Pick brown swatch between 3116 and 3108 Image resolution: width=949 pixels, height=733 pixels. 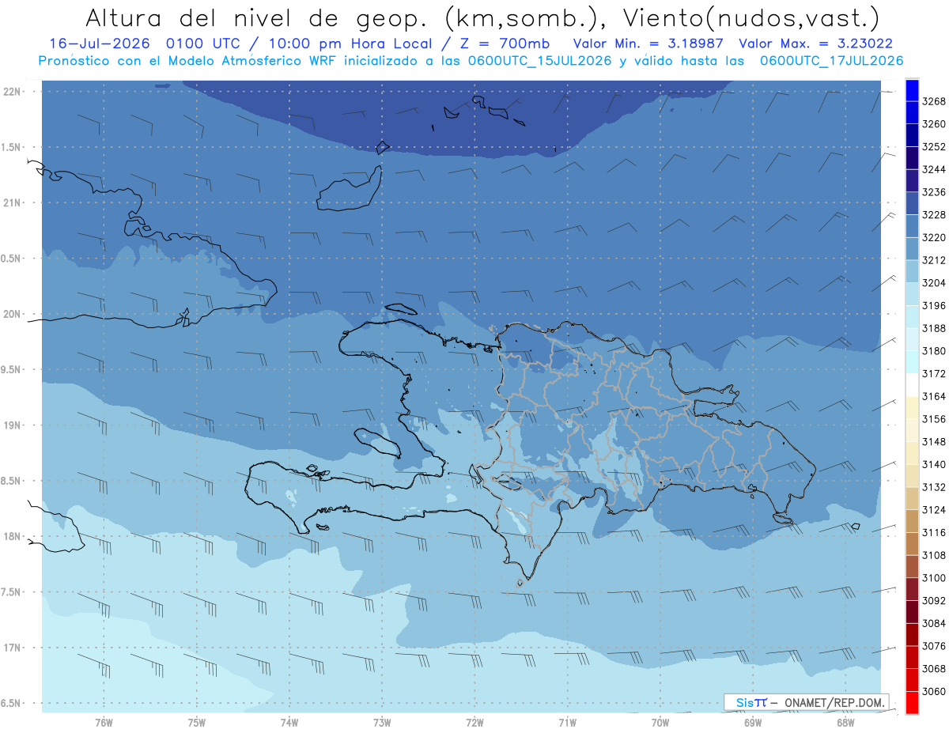click(912, 544)
